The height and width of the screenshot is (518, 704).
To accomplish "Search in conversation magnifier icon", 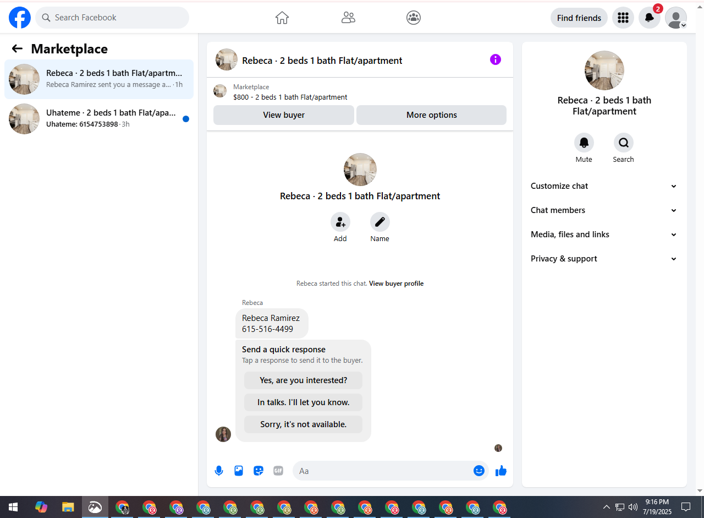I will coord(624,143).
